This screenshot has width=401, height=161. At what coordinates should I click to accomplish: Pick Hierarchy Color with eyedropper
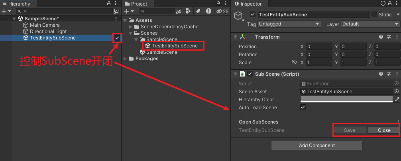(x=397, y=99)
